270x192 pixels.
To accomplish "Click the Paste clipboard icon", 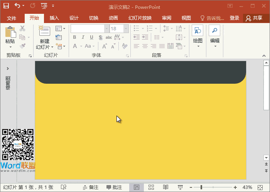I will point(10,33).
